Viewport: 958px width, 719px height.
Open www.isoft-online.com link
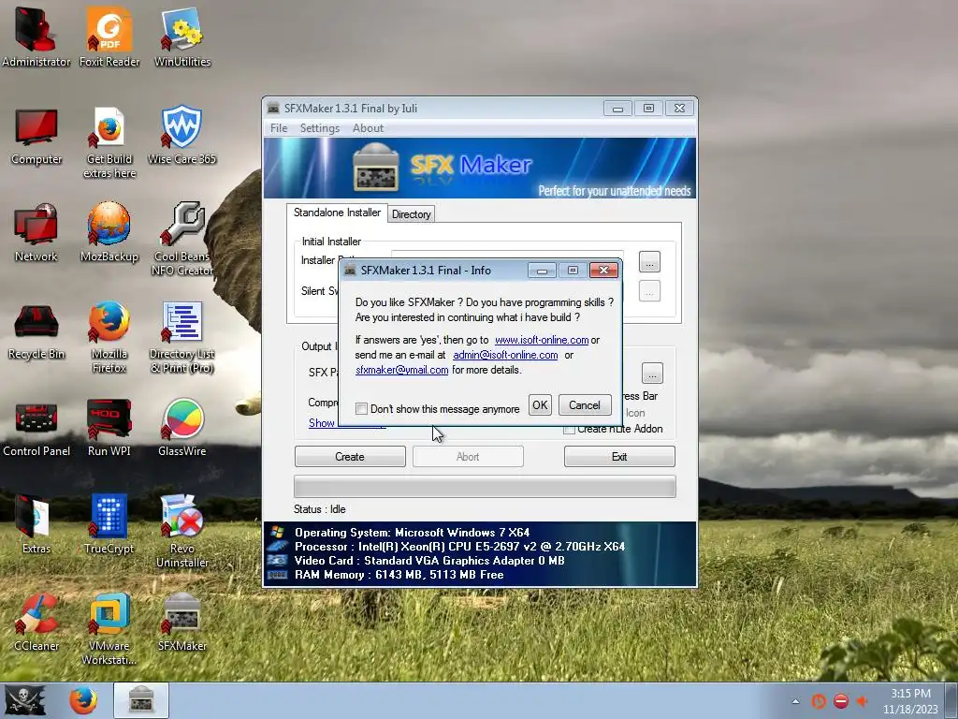click(x=542, y=340)
